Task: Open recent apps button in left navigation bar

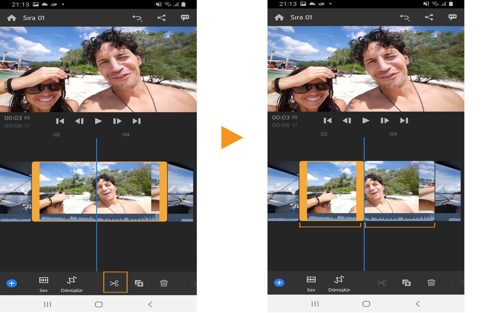Action: (x=47, y=304)
